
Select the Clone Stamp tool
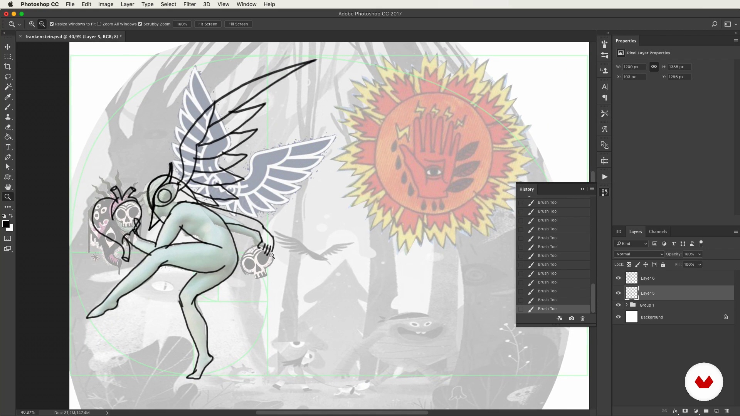click(8, 117)
